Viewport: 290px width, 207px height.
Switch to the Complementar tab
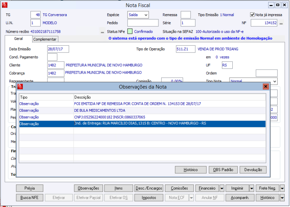click(x=45, y=39)
